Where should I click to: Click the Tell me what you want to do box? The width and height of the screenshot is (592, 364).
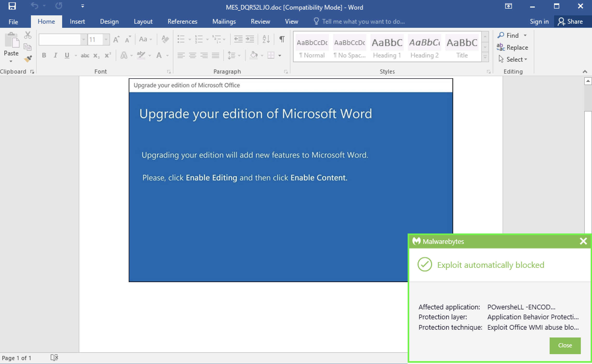coord(360,22)
